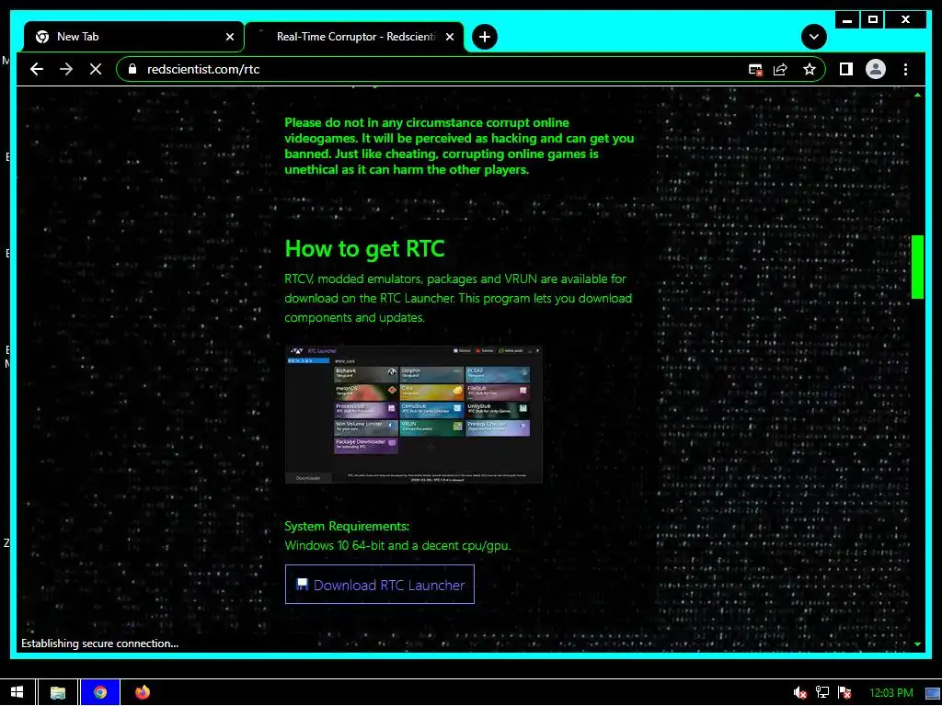Go back to the previous page
Image resolution: width=942 pixels, height=706 pixels.
point(37,69)
